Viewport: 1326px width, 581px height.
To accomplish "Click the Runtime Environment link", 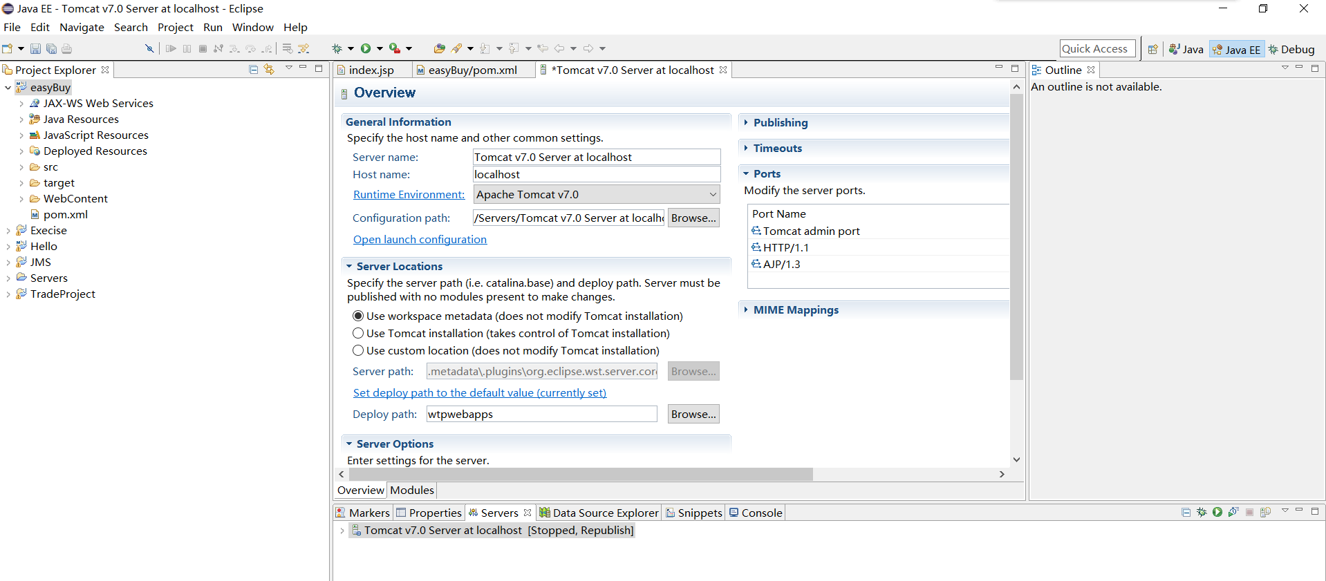I will 409,194.
